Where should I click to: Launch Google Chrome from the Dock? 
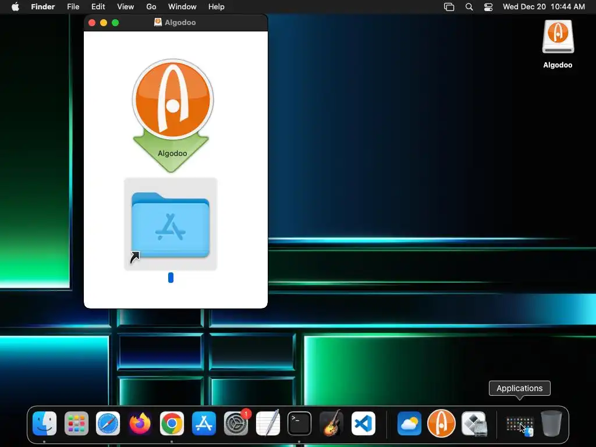pyautogui.click(x=172, y=424)
